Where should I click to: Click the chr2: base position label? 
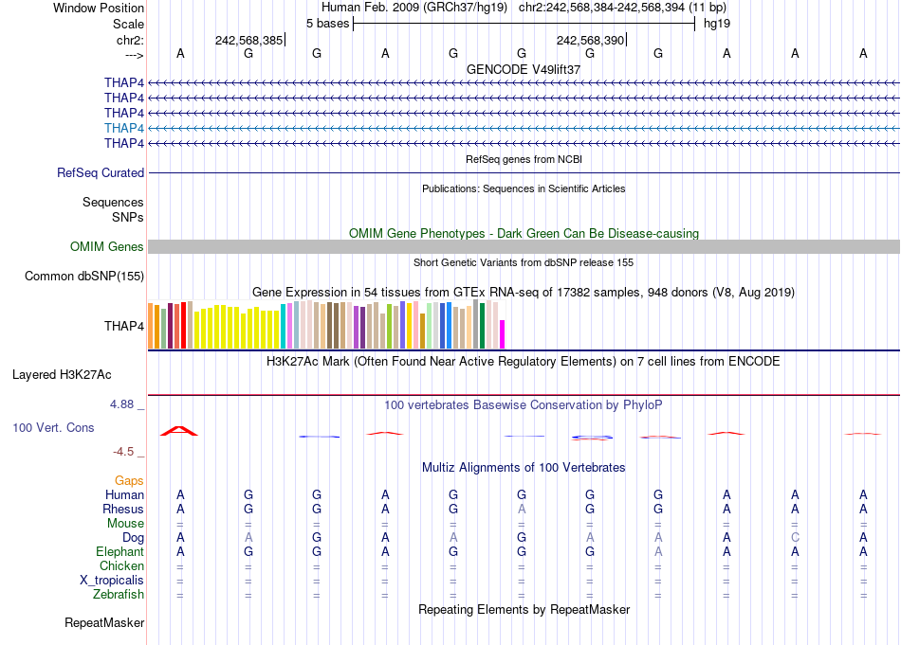[x=130, y=40]
